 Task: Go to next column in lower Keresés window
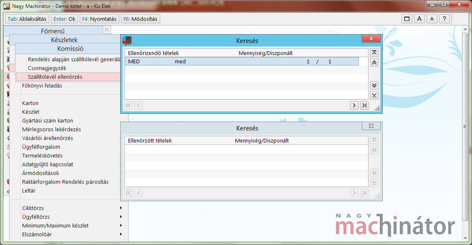[x=354, y=193]
